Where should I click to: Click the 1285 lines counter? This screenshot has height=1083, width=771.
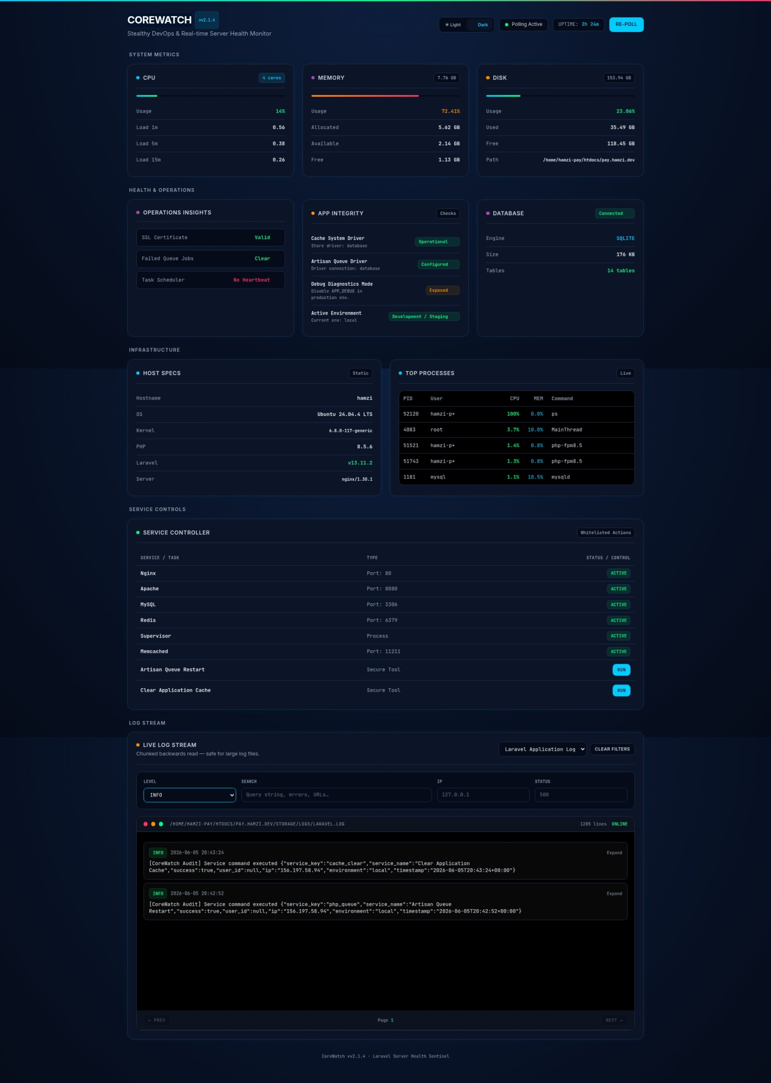pyautogui.click(x=593, y=824)
